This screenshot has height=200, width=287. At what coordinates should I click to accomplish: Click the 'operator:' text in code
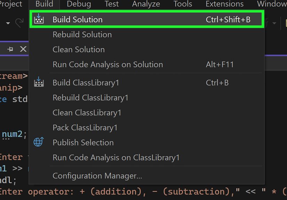pyautogui.click(x=51, y=192)
